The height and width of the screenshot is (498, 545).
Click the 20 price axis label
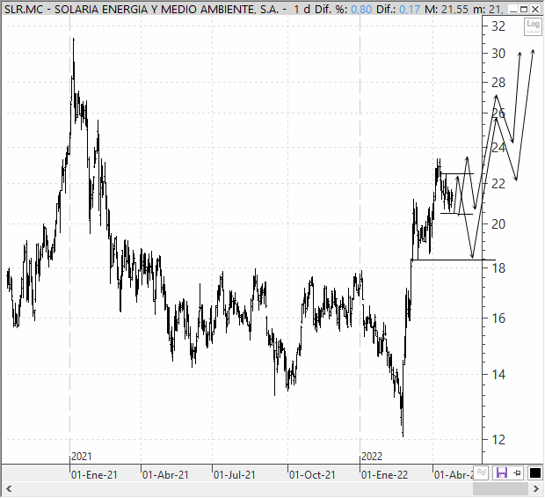coord(498,224)
